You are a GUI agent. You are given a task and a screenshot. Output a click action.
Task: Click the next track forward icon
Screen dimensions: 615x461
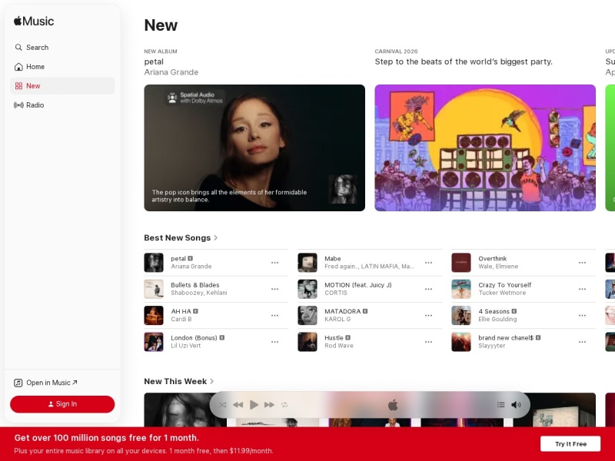coord(269,405)
